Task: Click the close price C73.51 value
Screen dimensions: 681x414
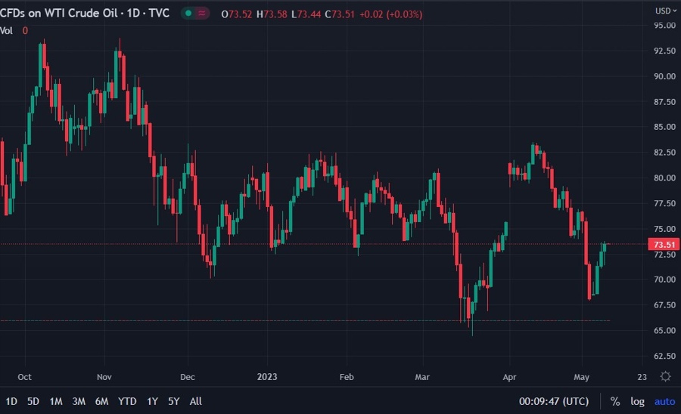Action: pos(340,14)
